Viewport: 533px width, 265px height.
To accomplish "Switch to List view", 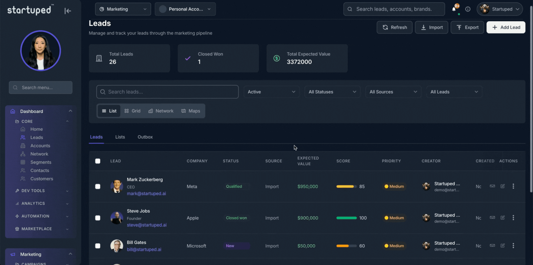I will [x=109, y=111].
